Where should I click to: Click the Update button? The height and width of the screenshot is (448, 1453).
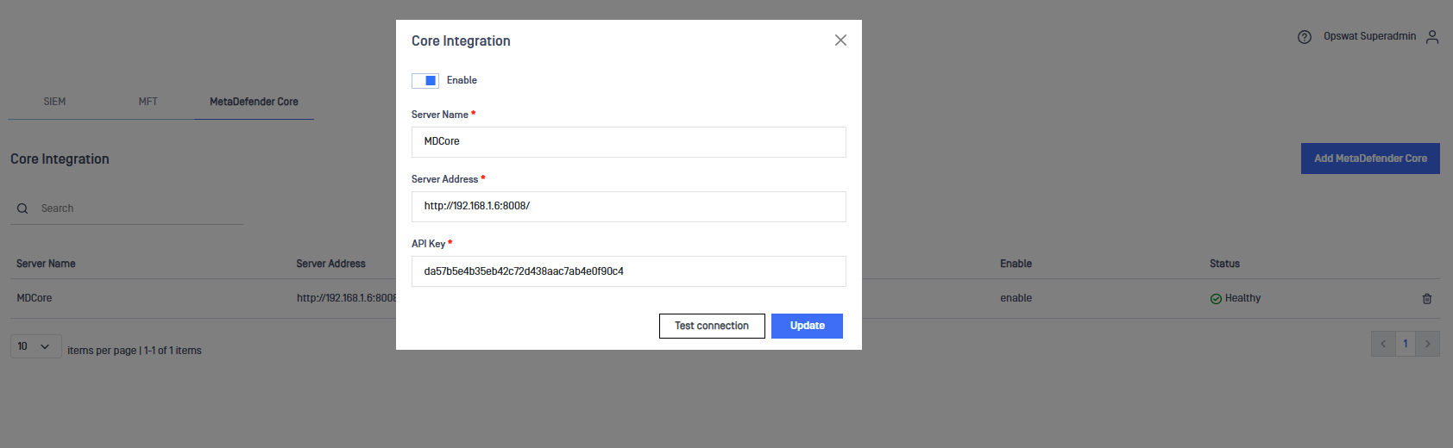click(x=807, y=326)
